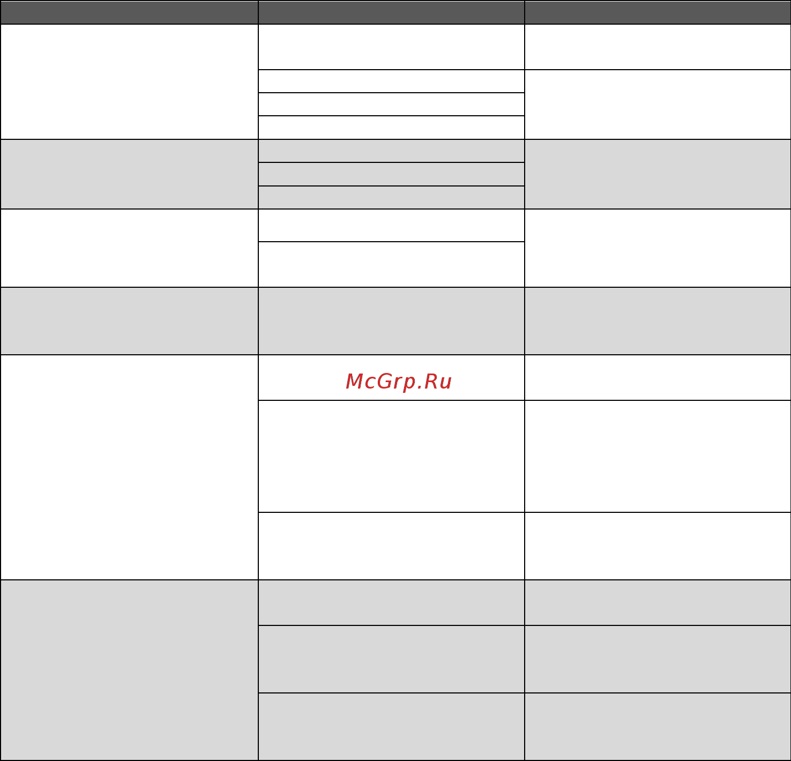Click the topmost white cell in last column
The height and width of the screenshot is (761, 791).
coord(658,47)
